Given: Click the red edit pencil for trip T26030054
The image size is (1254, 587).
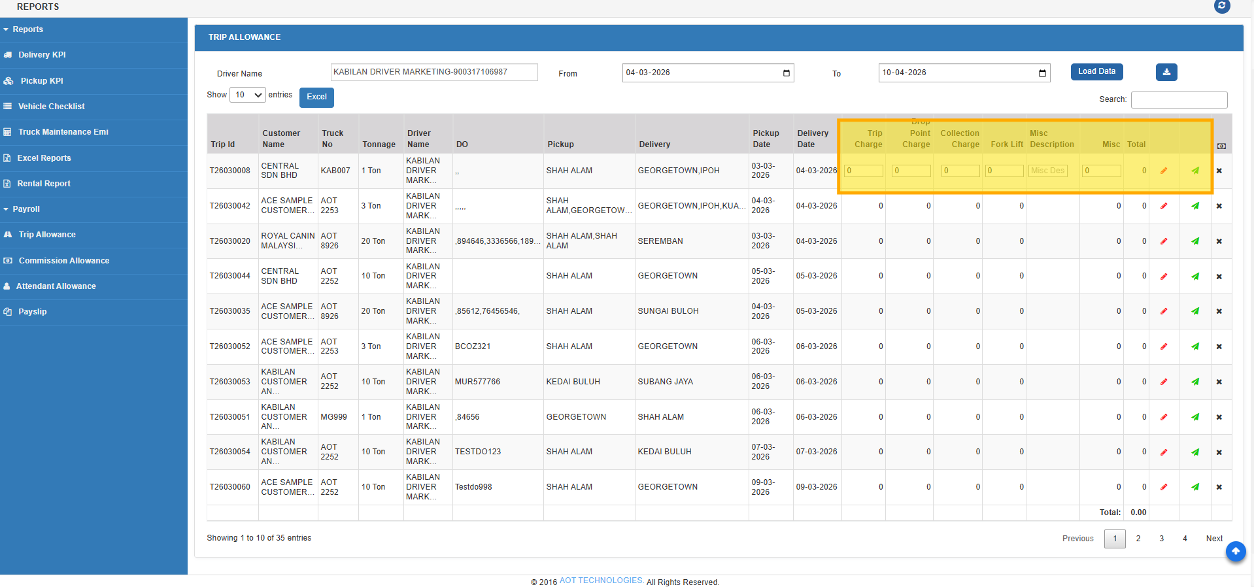Looking at the screenshot, I should (x=1164, y=452).
